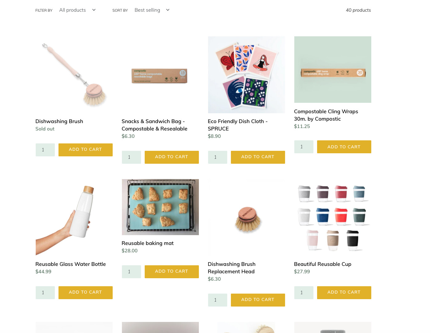The width and height of the screenshot is (431, 333).
Task: View the Reusable Glass Water Bottle photo
Action: (x=74, y=218)
